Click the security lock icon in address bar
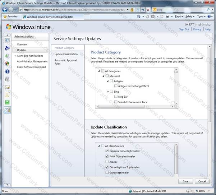Image resolution: width=216 pixels, height=195 pixels. tap(132, 10)
